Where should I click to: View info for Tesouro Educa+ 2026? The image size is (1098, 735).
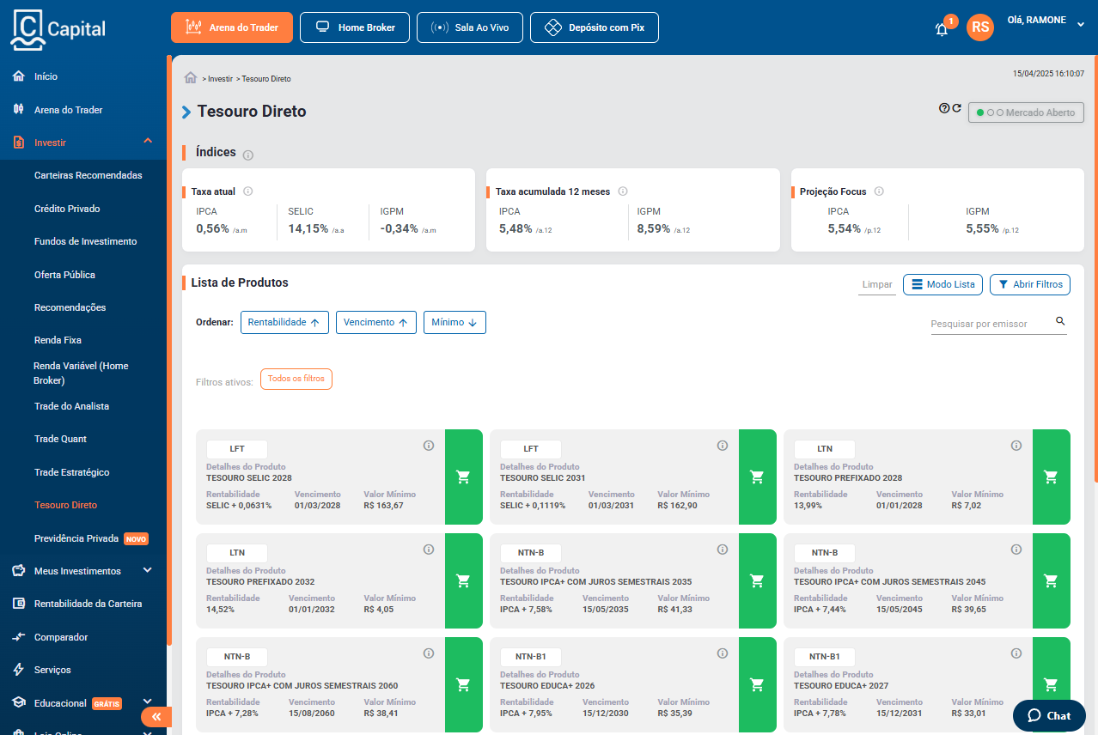(723, 653)
